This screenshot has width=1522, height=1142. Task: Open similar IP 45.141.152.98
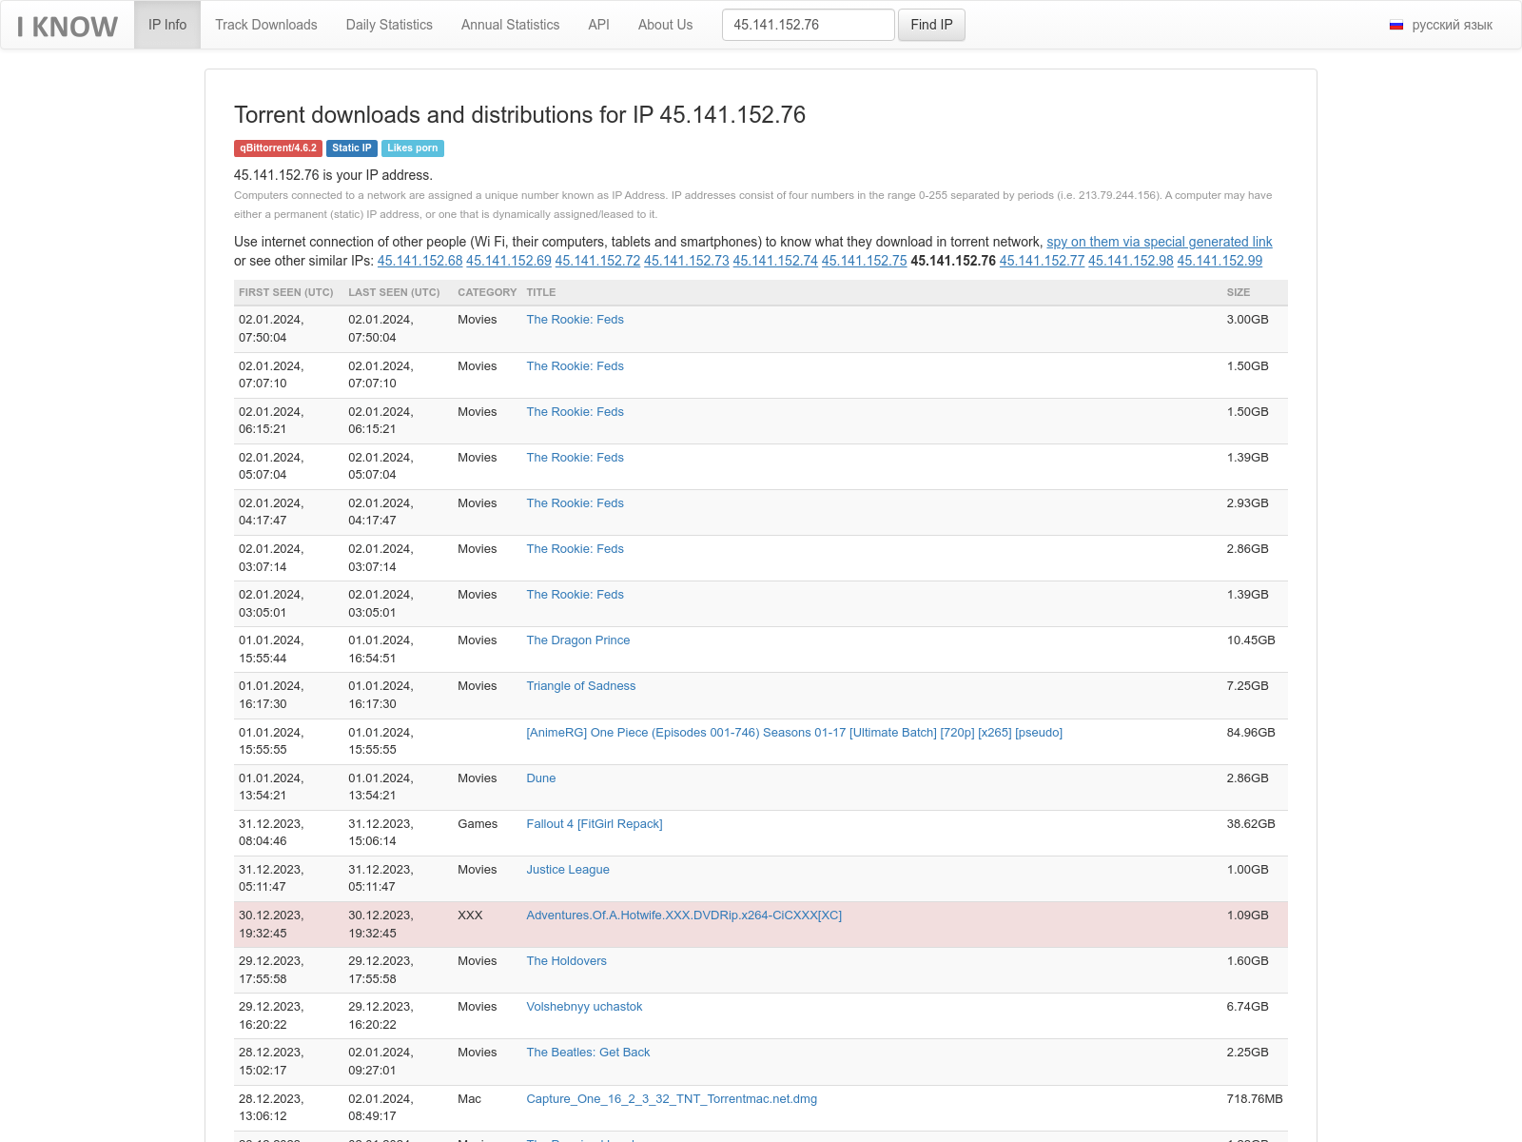click(x=1131, y=261)
